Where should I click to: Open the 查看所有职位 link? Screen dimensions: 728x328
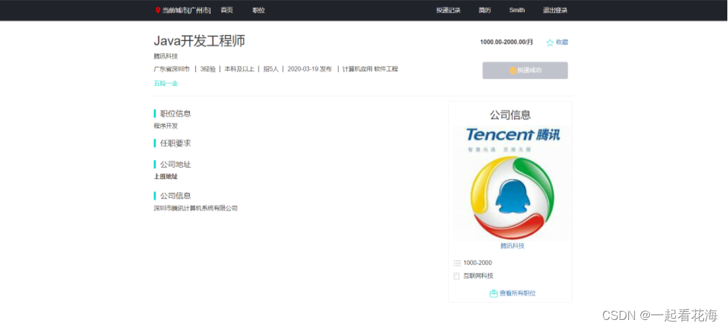(518, 294)
